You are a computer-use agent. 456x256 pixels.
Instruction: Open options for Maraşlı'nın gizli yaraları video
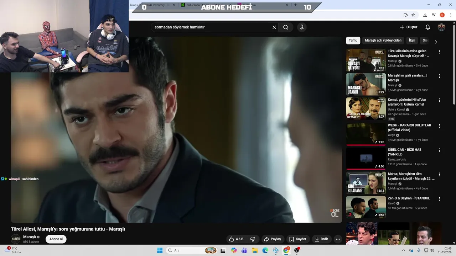click(439, 76)
